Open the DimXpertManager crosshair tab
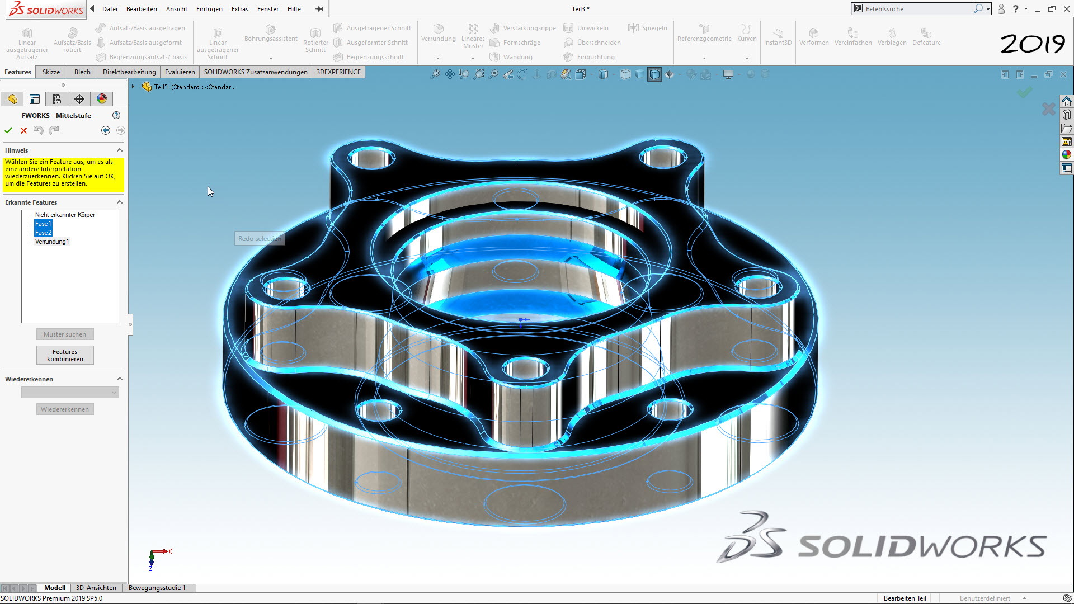The width and height of the screenshot is (1074, 604). [x=79, y=99]
